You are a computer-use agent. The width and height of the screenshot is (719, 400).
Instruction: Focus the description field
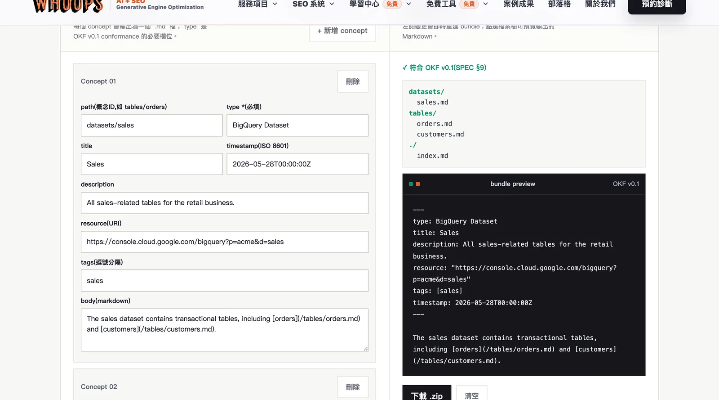225,203
